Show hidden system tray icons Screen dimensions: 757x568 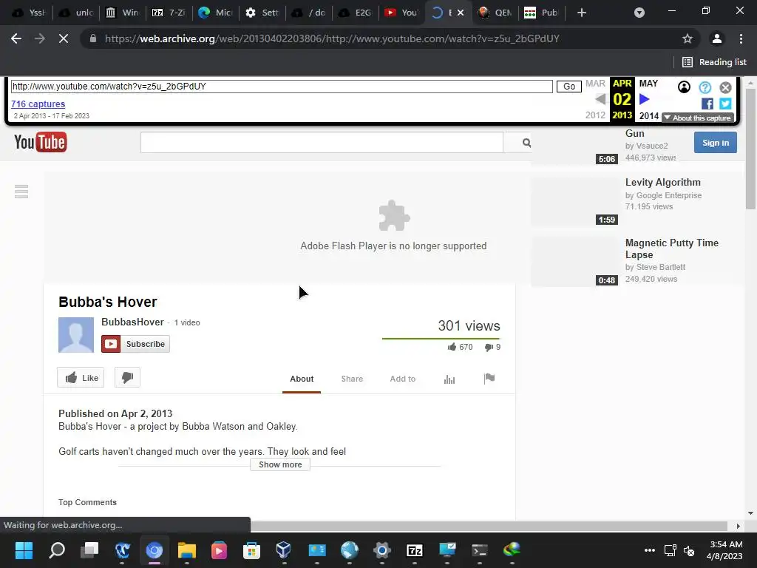pos(650,550)
